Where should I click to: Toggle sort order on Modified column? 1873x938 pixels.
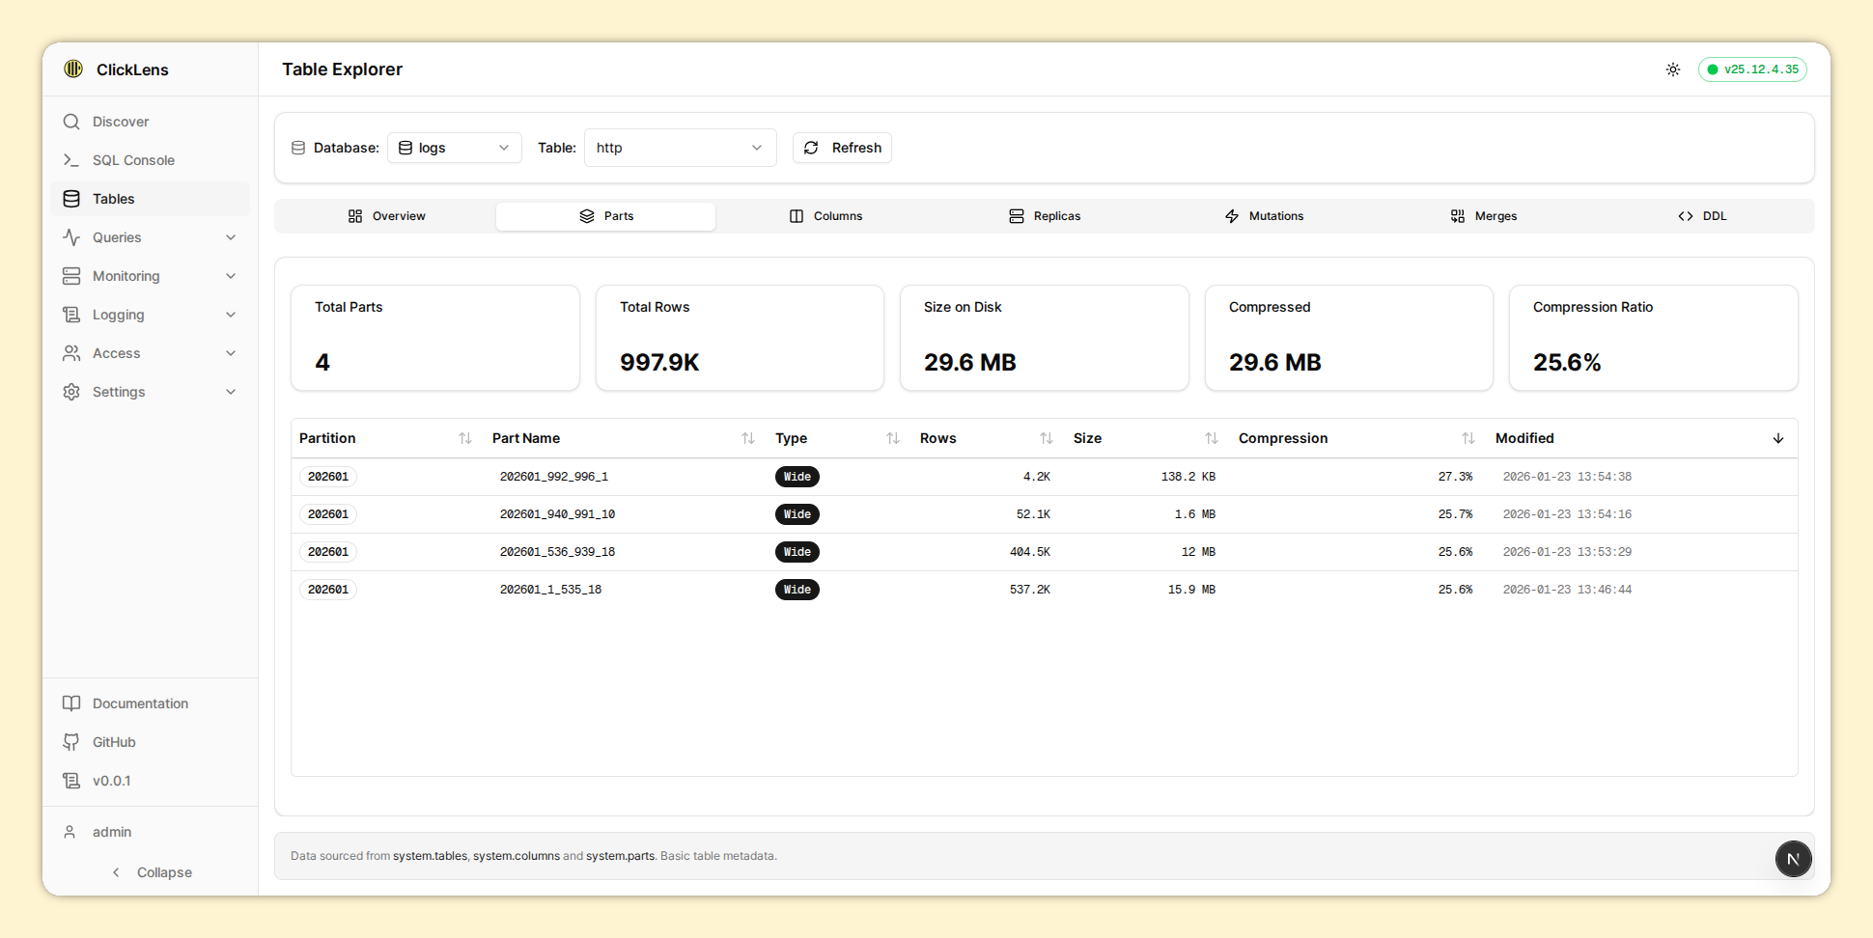click(1777, 438)
